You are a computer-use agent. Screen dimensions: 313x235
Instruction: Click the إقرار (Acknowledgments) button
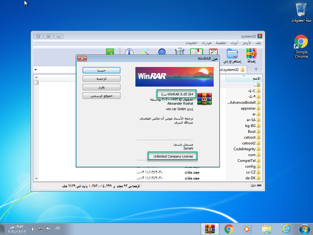pos(101,87)
